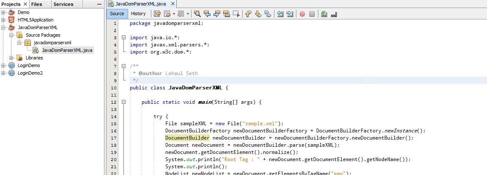
Task: Toggle bookmark on current line
Action: pos(267,13)
